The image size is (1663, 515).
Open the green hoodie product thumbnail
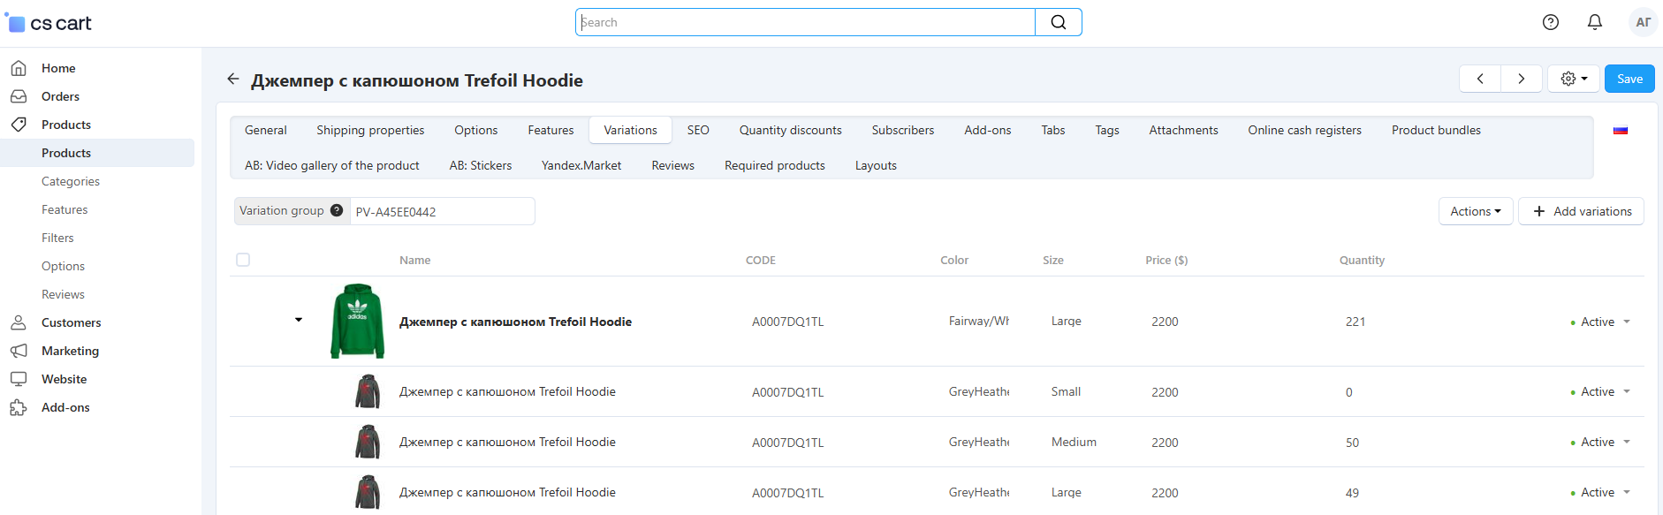(x=357, y=321)
